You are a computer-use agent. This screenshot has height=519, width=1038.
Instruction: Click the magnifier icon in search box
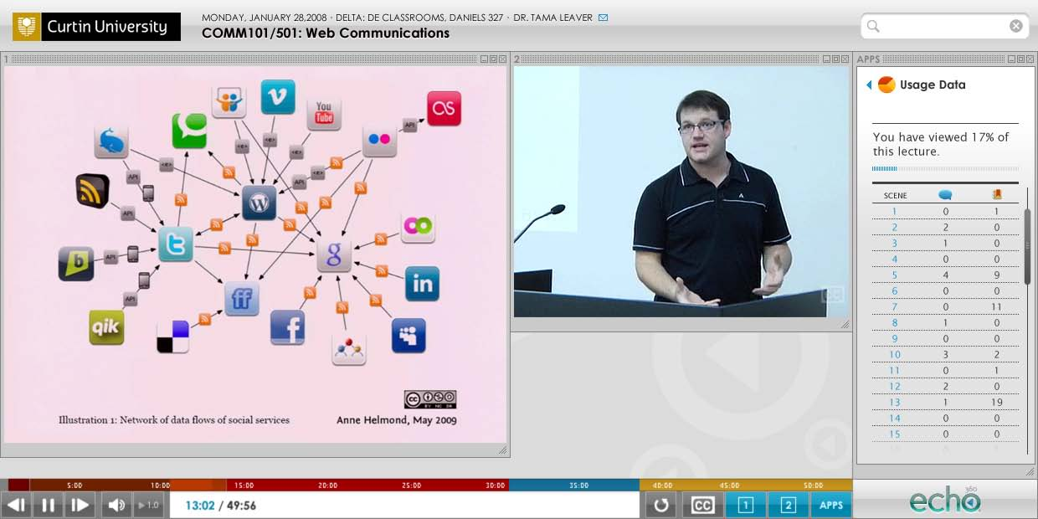tap(873, 26)
